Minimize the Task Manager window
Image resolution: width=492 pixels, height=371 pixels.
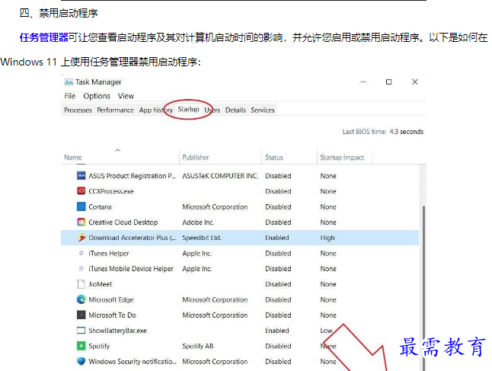coord(363,82)
